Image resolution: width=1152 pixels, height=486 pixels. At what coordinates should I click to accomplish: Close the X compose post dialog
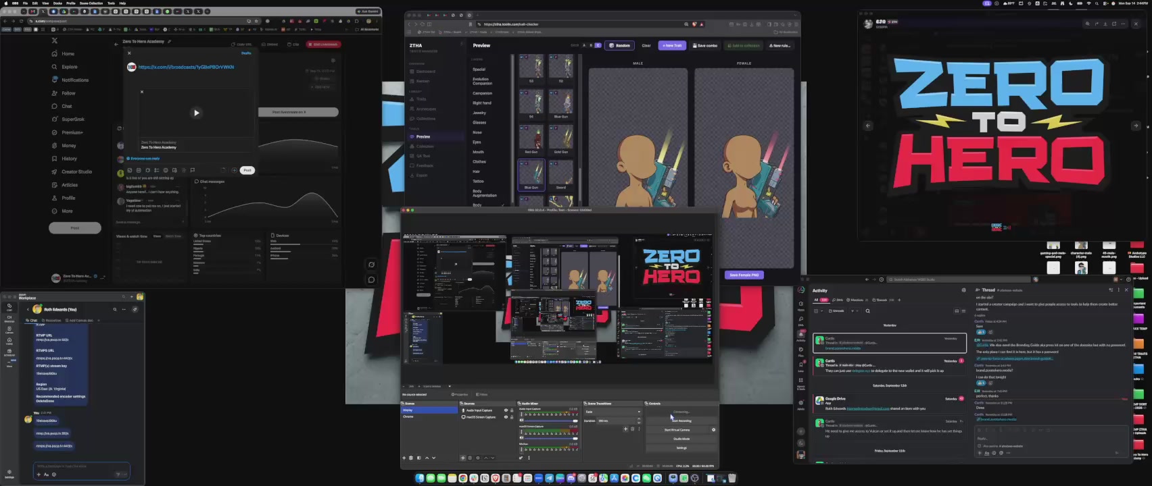click(129, 53)
